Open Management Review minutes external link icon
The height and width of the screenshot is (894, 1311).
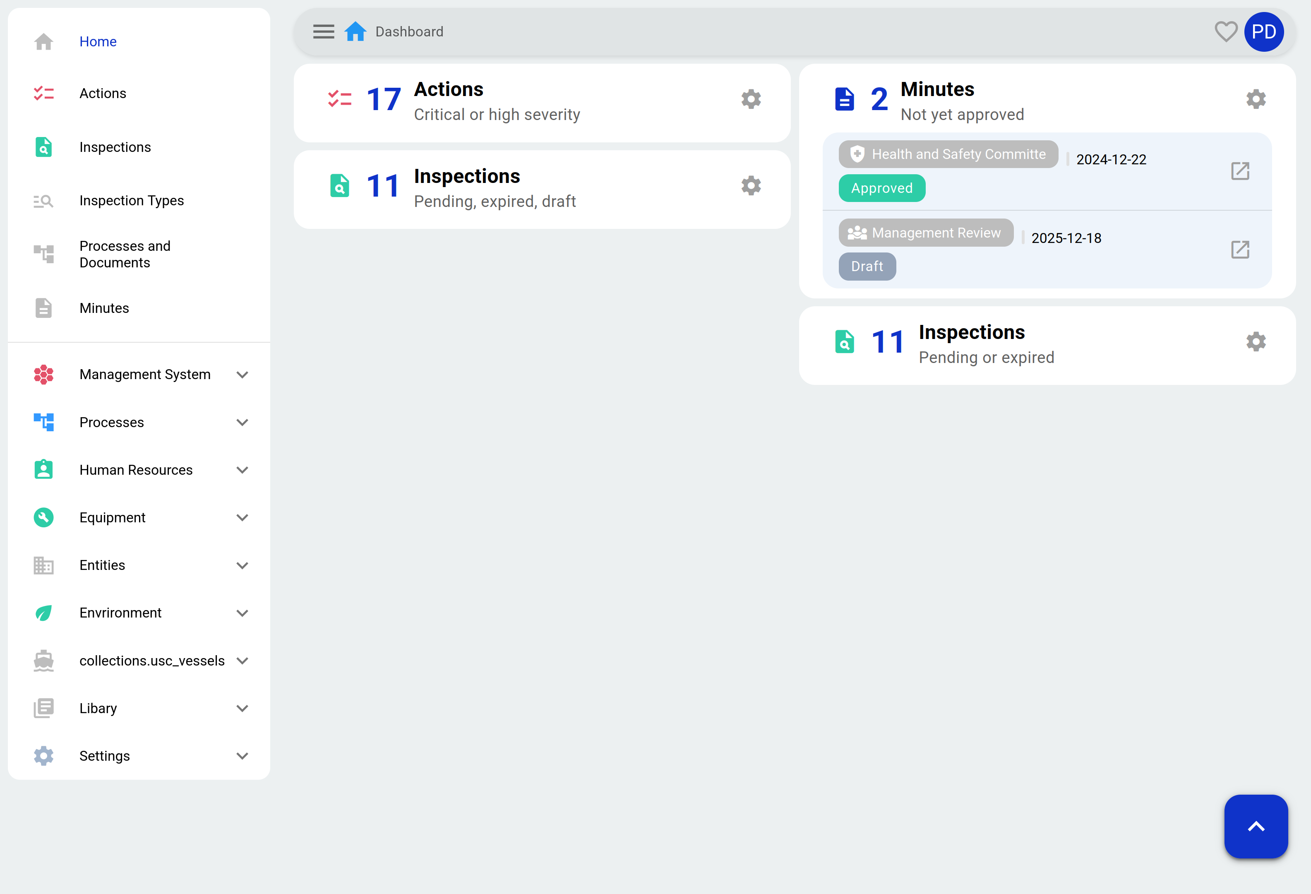pos(1240,249)
